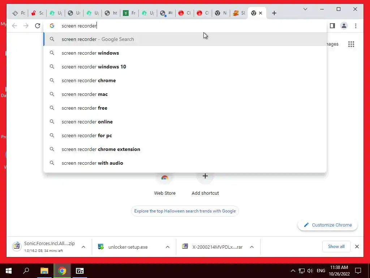The height and width of the screenshot is (278, 370).
Task: Open the Chrome three-dot menu
Action: pyautogui.click(x=356, y=26)
